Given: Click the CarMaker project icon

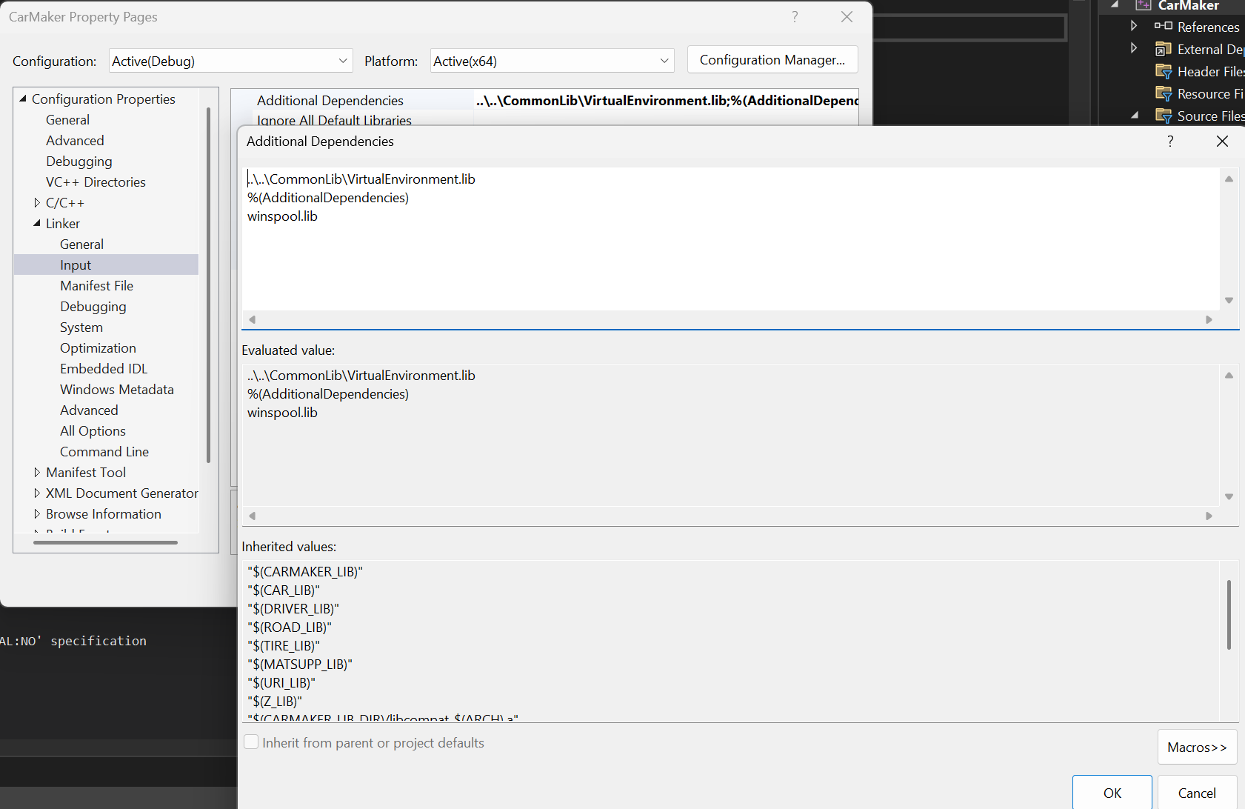Looking at the screenshot, I should [1144, 5].
